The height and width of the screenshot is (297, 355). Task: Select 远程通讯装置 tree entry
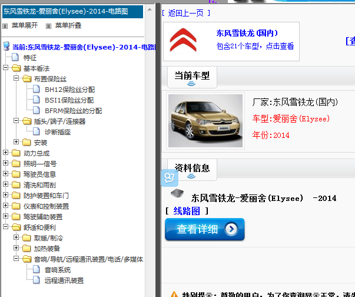pos(64,280)
